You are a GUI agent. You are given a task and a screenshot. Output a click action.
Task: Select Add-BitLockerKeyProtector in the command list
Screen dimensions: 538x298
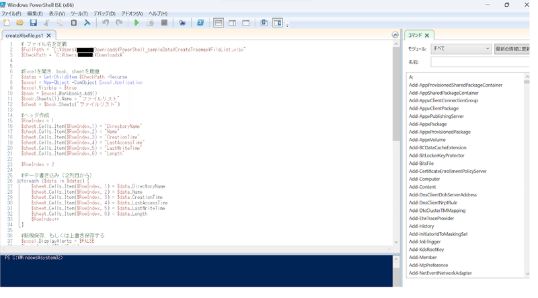[x=436, y=155]
